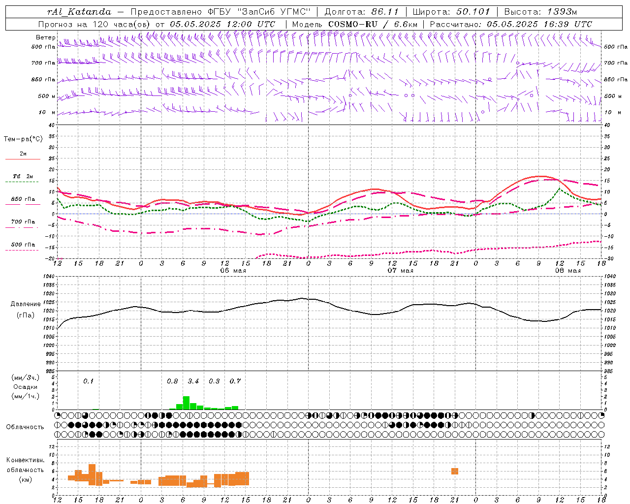Click the Тем-ра(°C) axis title

[23, 139]
